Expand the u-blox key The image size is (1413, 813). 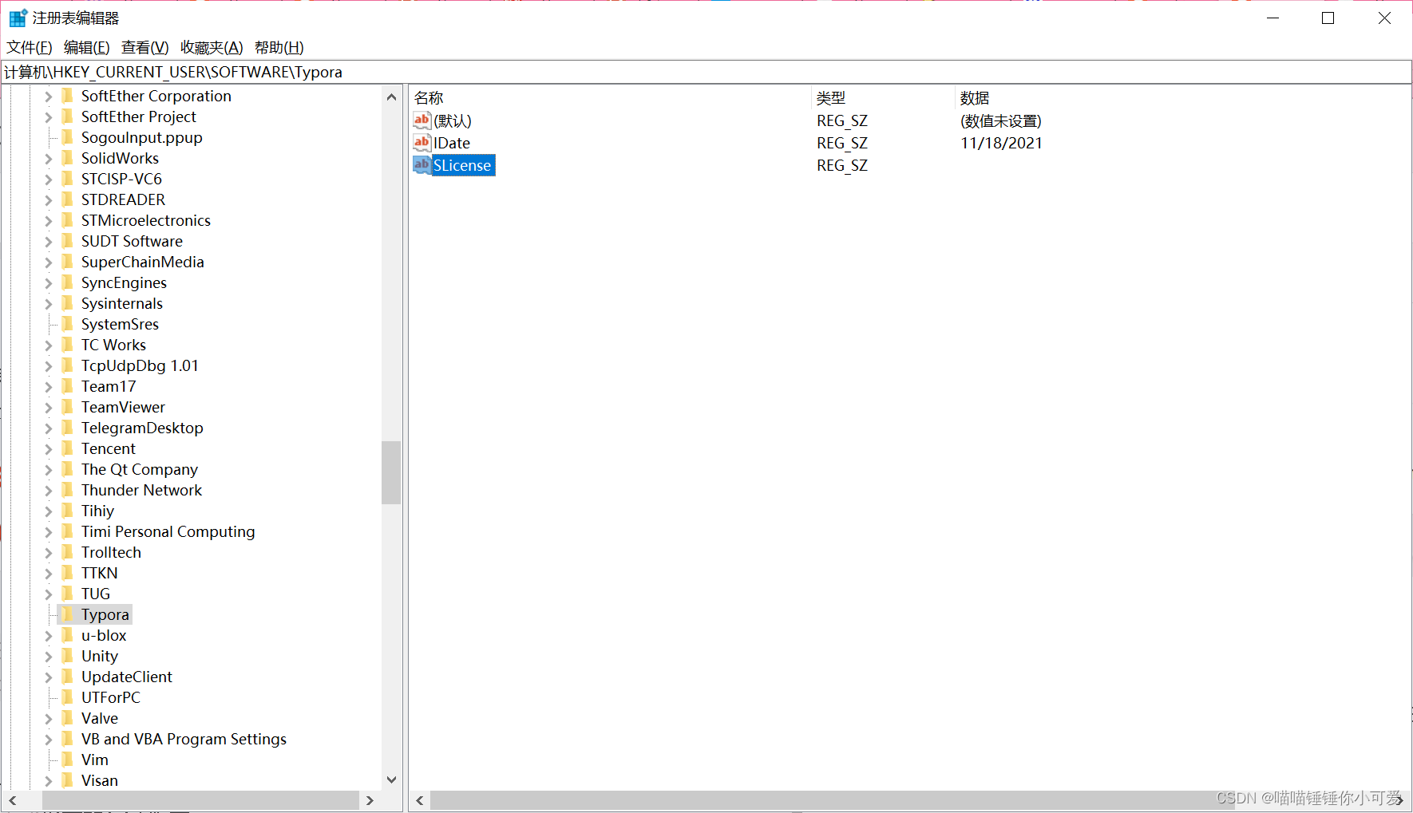[48, 636]
